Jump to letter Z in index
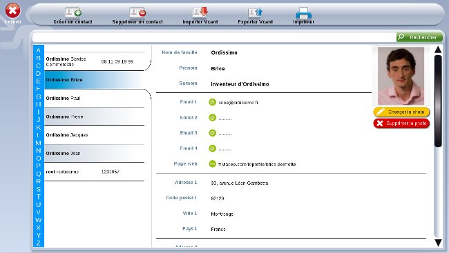This screenshot has width=449, height=253. pyautogui.click(x=39, y=243)
